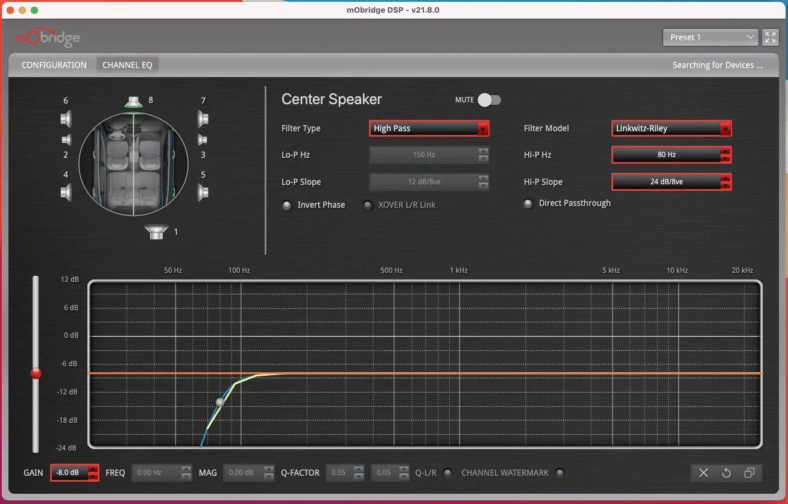Increase Hi-P Hz using its up arrow

pyautogui.click(x=725, y=151)
